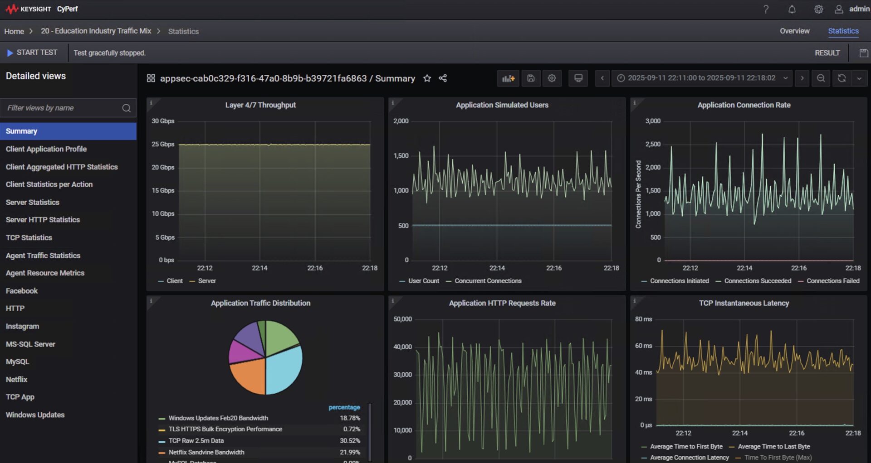
Task: Open the add panel icon in the toolbar
Action: click(x=508, y=78)
